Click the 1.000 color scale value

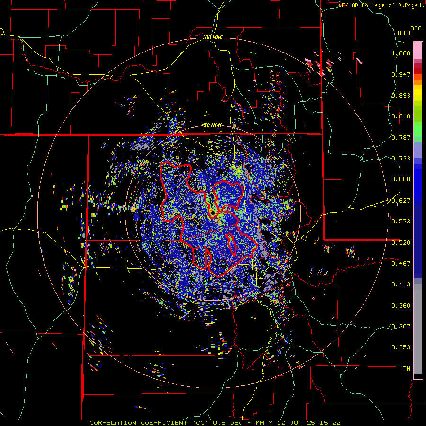click(x=401, y=53)
